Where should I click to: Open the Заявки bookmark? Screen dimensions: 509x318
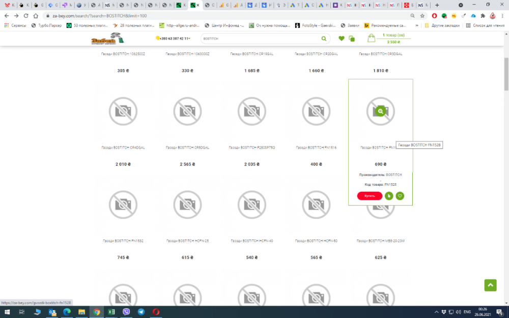coord(350,25)
